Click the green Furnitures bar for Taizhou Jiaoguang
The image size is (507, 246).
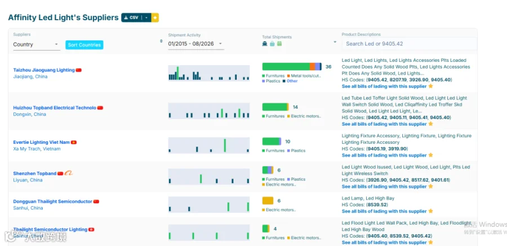[286, 66]
